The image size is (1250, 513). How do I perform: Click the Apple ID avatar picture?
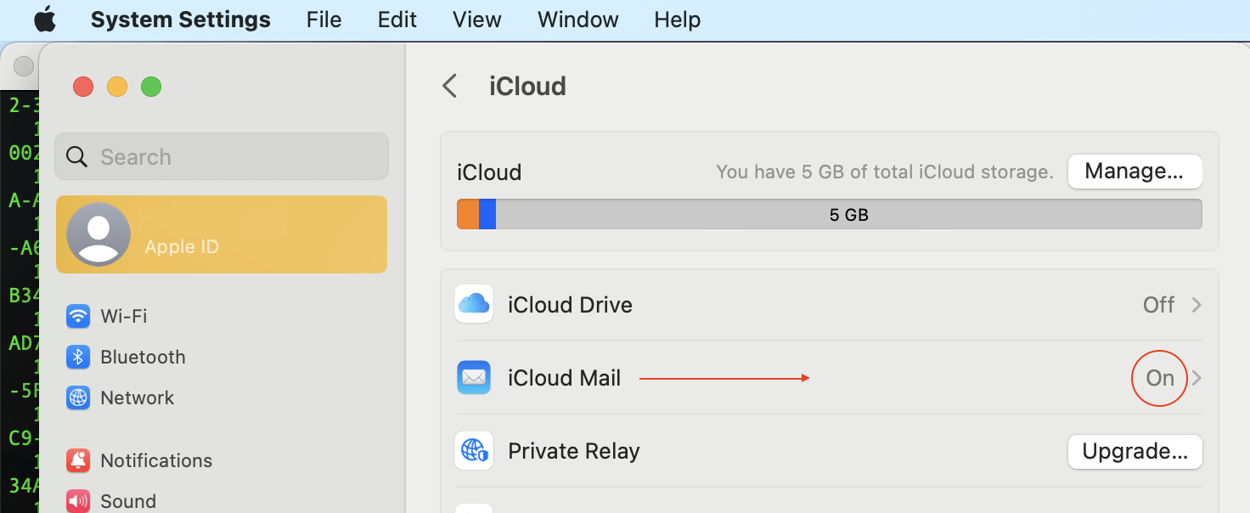click(x=99, y=234)
